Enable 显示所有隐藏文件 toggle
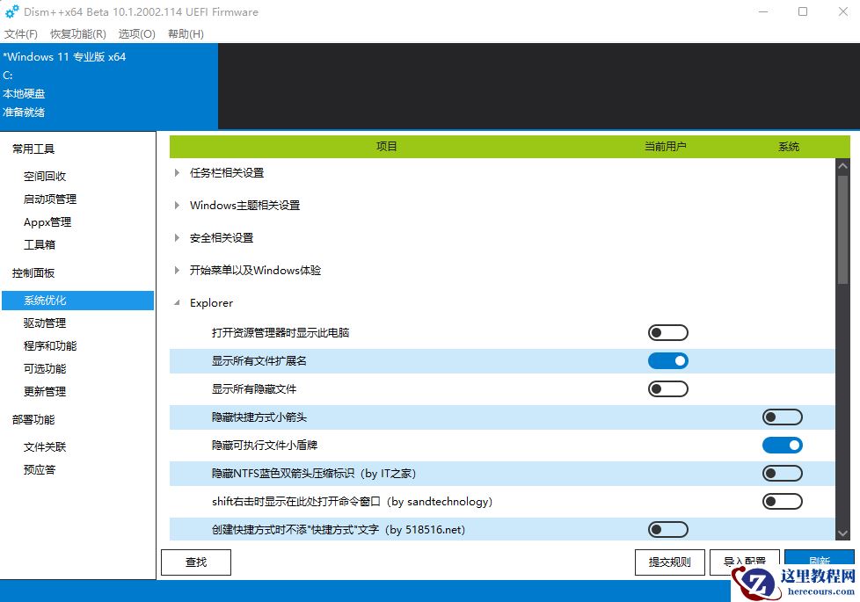Screen dimensions: 860x602 pos(667,388)
